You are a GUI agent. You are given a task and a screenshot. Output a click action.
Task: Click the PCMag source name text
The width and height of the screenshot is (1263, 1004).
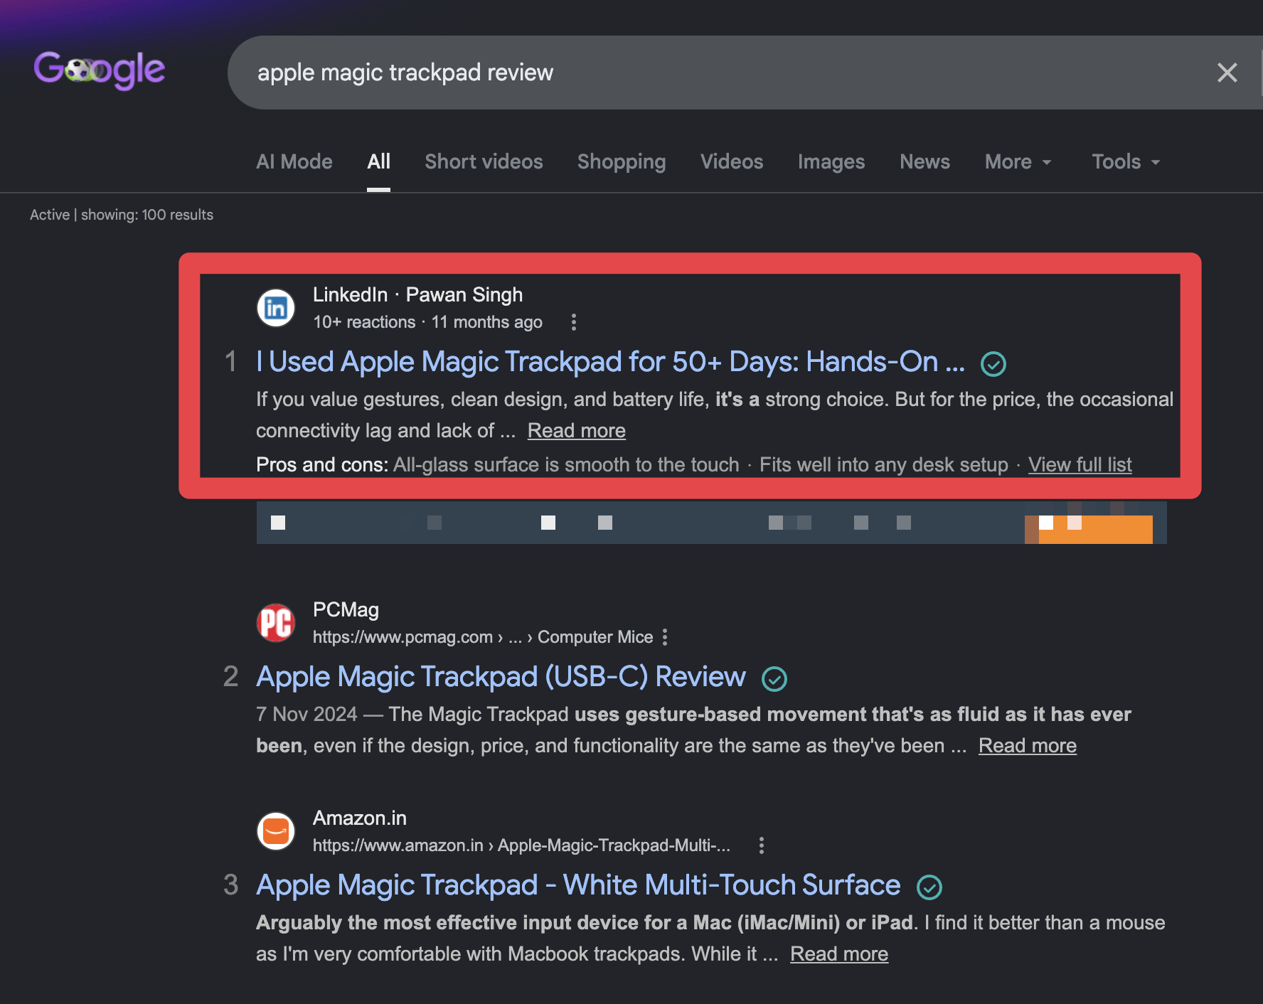(x=346, y=609)
